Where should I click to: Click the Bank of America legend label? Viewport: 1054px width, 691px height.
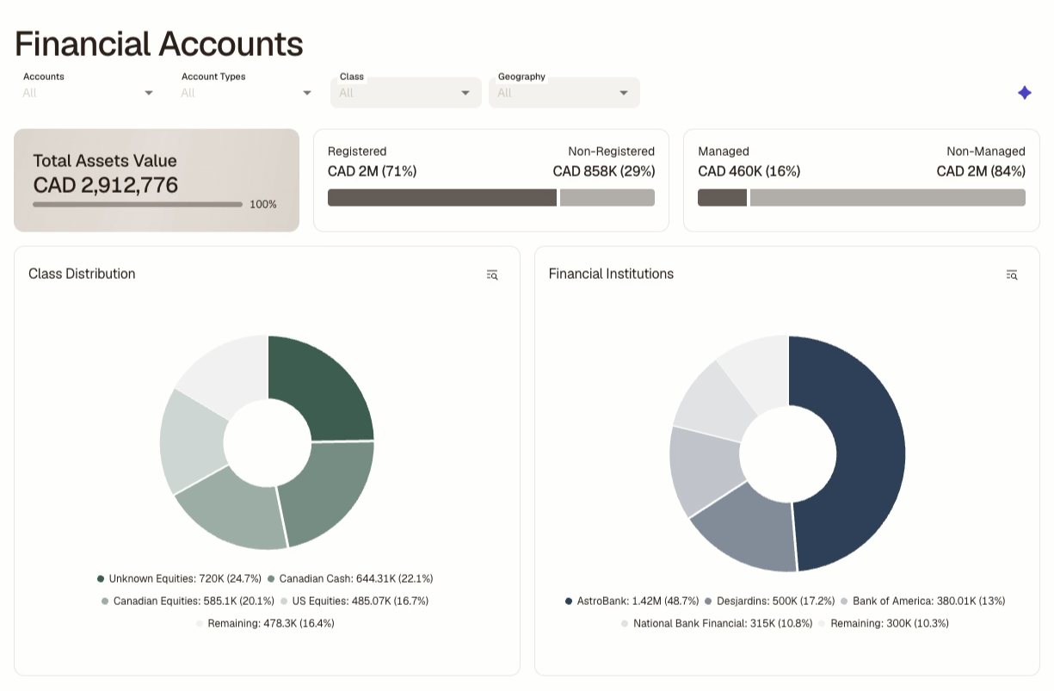tap(928, 602)
